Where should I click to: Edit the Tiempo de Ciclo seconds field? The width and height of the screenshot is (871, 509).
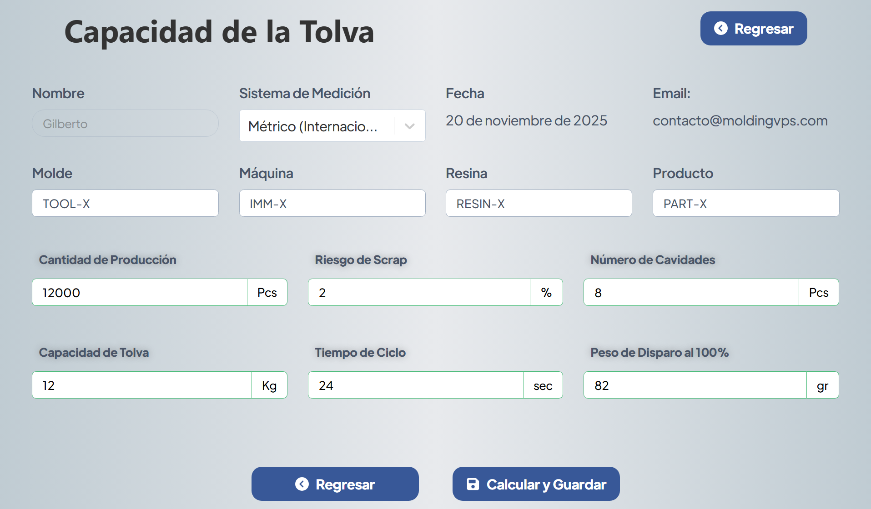(416, 385)
